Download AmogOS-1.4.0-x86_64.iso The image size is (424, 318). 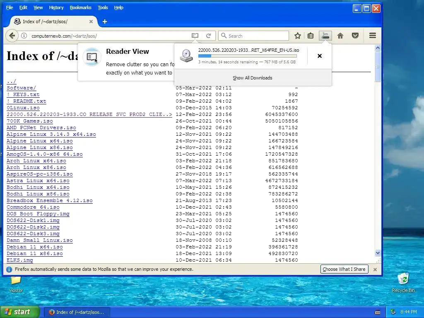[x=45, y=154]
